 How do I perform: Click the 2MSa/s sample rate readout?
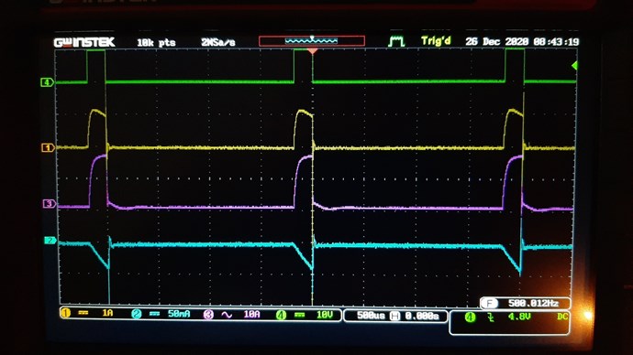coord(218,42)
